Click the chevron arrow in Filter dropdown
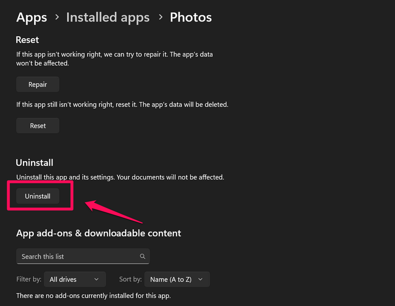This screenshot has width=395, height=306. coord(97,279)
